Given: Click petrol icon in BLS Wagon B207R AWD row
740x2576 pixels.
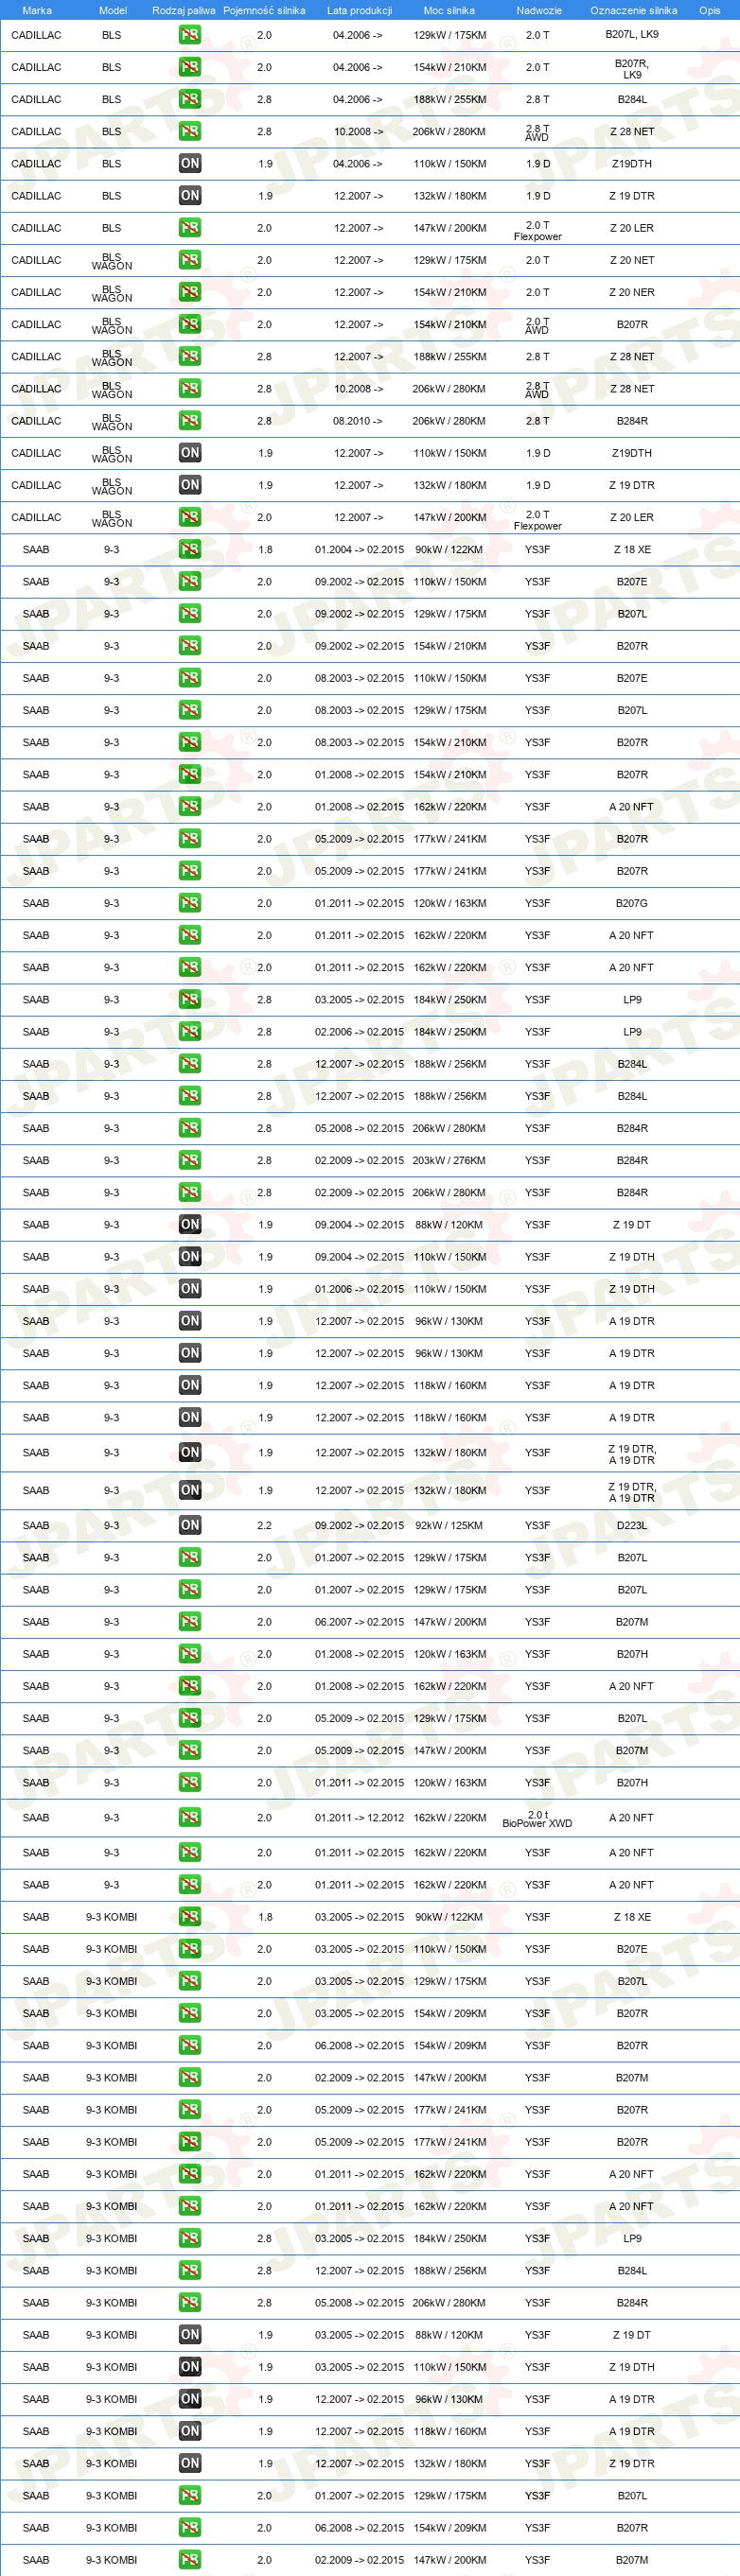Looking at the screenshot, I should pos(190,324).
